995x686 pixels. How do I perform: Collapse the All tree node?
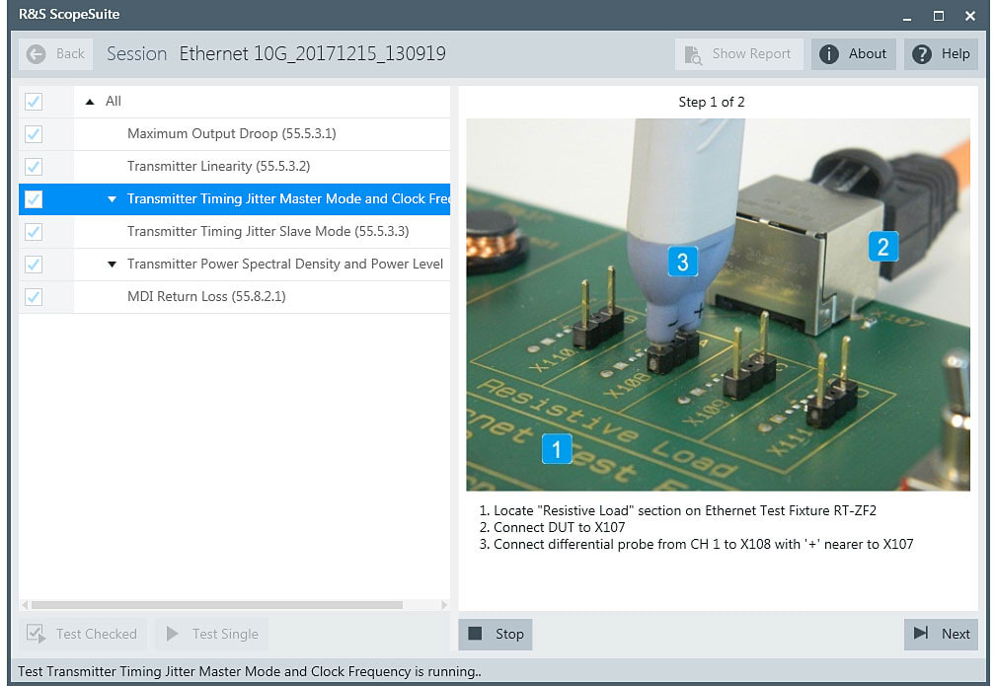(88, 101)
